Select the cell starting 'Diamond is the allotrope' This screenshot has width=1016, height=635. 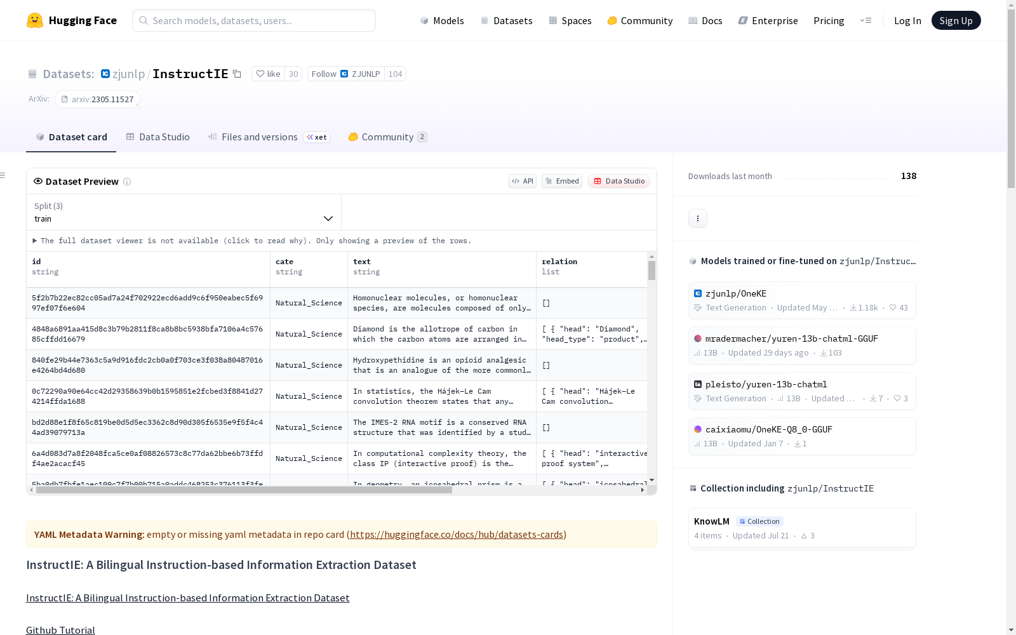click(442, 334)
